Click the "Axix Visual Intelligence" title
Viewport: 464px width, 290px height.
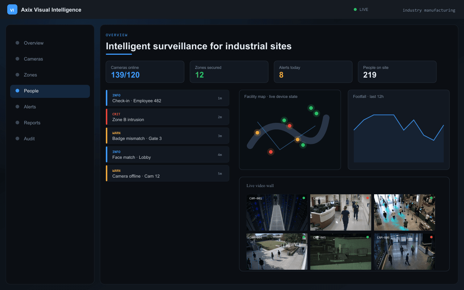coord(51,10)
